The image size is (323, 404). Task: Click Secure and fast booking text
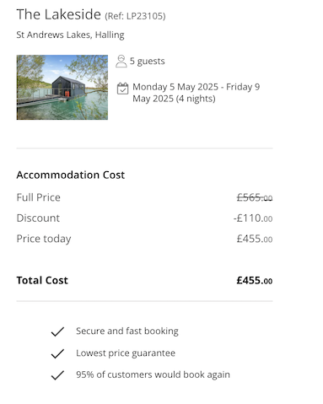tap(127, 331)
